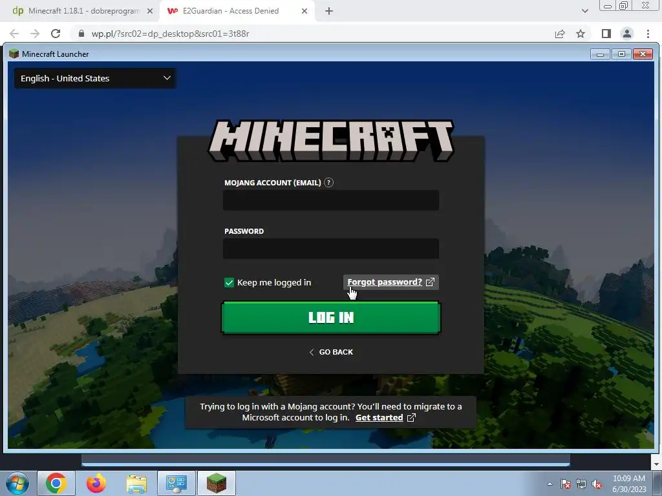Open the Chrome tab search chevron
This screenshot has height=496, width=662.
tap(584, 11)
